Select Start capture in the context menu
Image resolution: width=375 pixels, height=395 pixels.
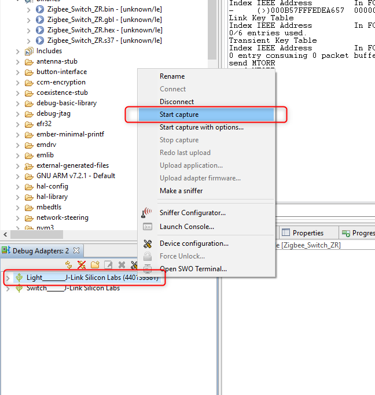(x=206, y=115)
